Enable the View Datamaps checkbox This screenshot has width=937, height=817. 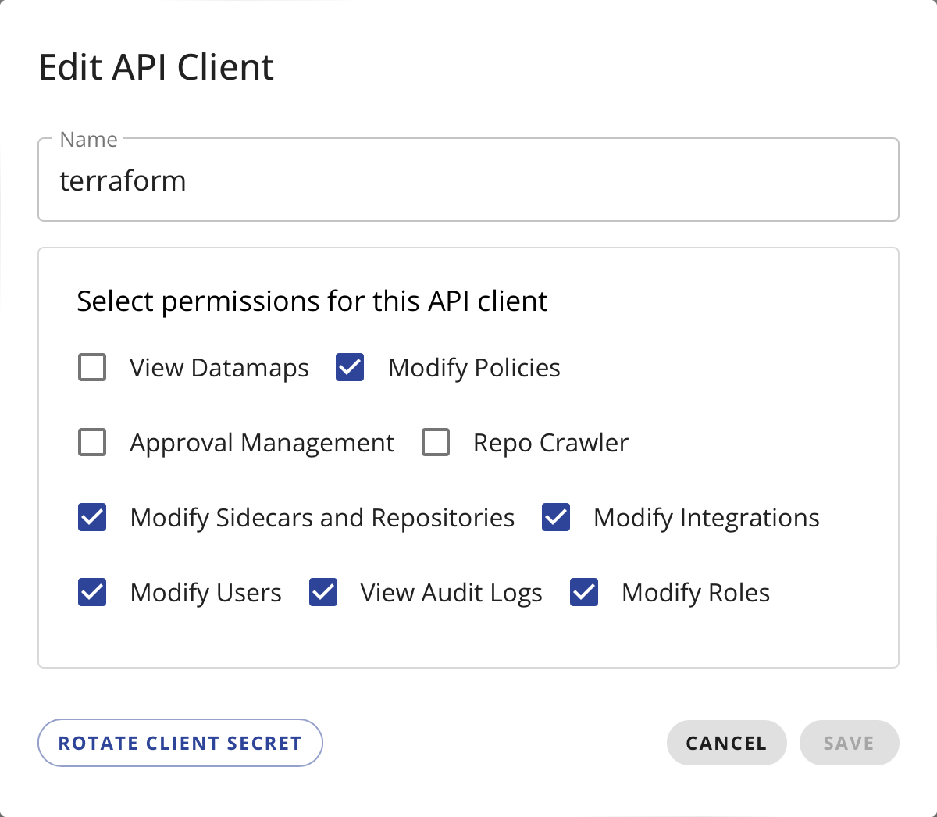92,367
